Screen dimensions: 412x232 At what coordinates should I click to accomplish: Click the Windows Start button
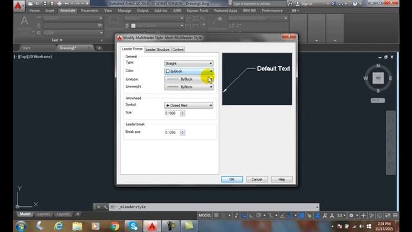(x=21, y=226)
